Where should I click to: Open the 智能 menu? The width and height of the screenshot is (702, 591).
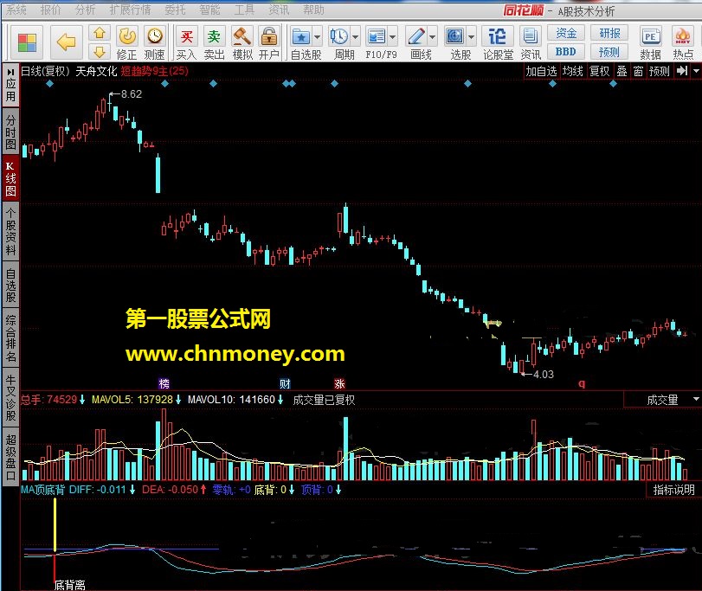[209, 10]
